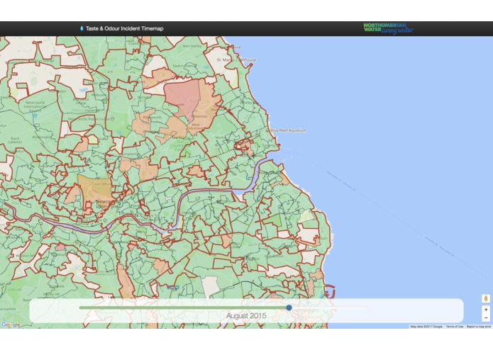493x350 pixels.
Task: Click the Killingworth area label
Action: click(153, 118)
